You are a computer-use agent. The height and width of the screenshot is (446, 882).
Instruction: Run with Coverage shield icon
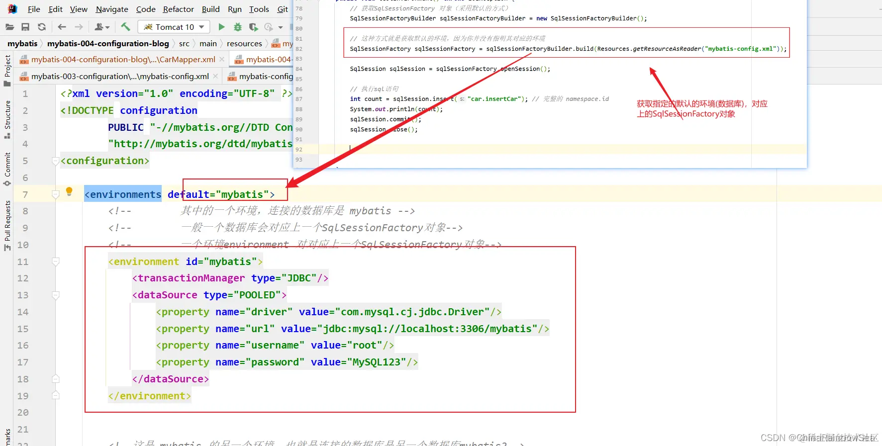254,27
